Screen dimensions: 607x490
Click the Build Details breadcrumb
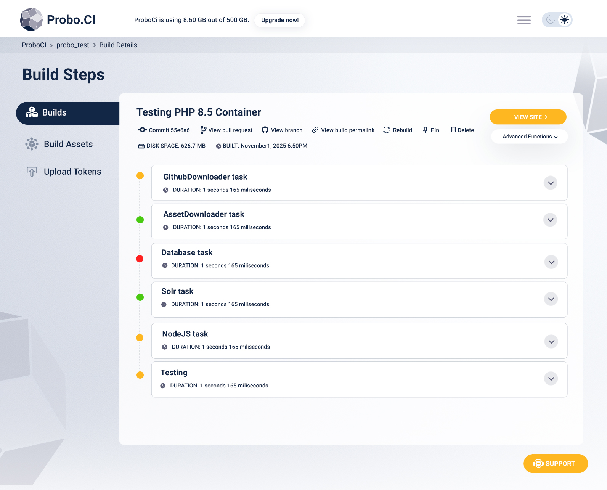pos(118,45)
